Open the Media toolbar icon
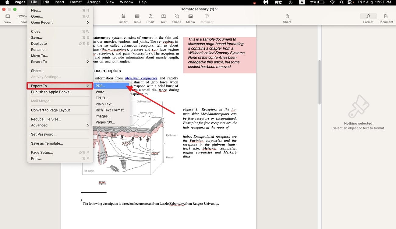The height and width of the screenshot is (229, 396). [190, 16]
